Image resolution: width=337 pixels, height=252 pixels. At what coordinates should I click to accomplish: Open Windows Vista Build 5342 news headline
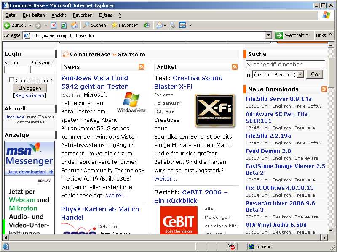(94, 82)
